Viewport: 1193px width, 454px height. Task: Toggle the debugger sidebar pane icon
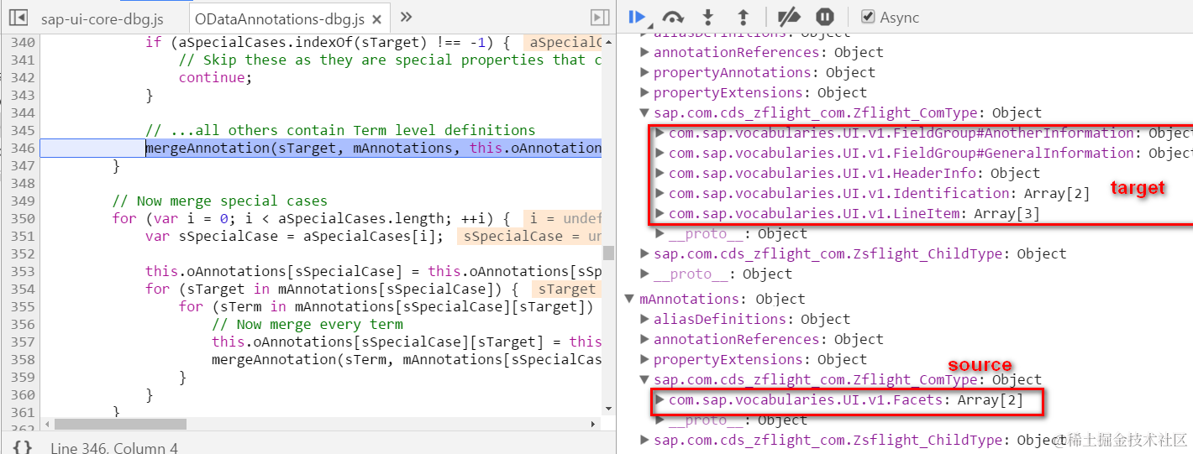point(600,17)
